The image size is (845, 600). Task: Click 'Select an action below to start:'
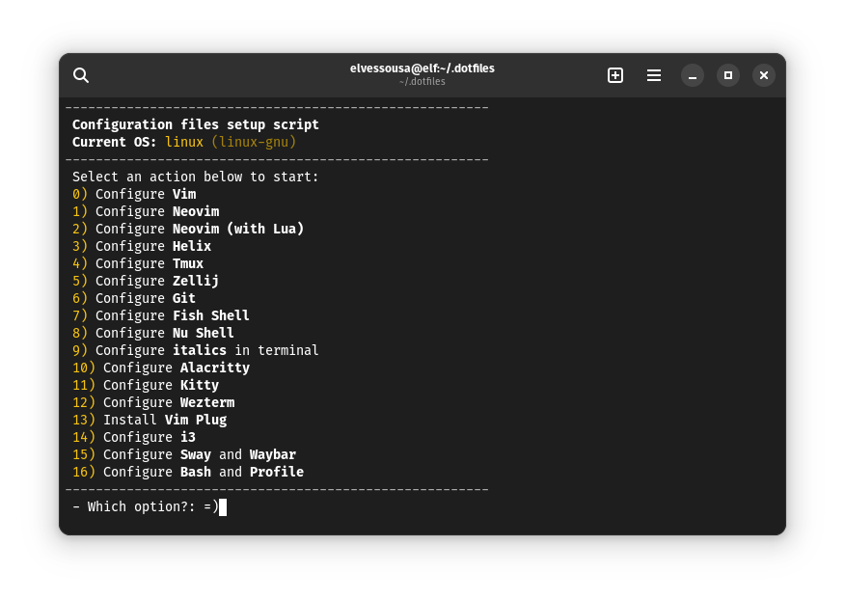pyautogui.click(x=196, y=177)
